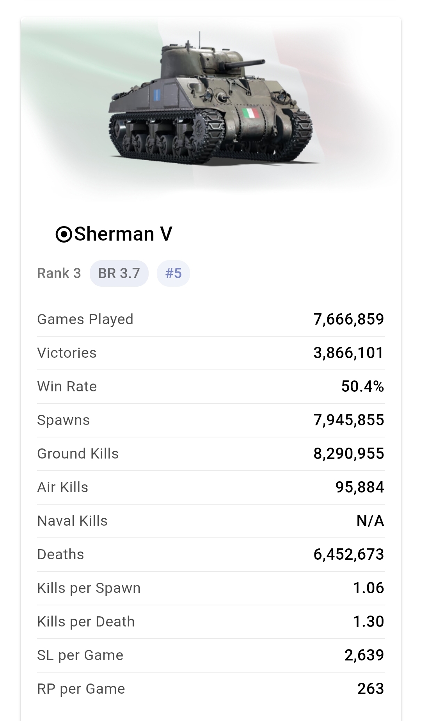Viewport: 421px width, 721px height.
Task: Select the Kills per Spawn value
Action: (x=368, y=588)
